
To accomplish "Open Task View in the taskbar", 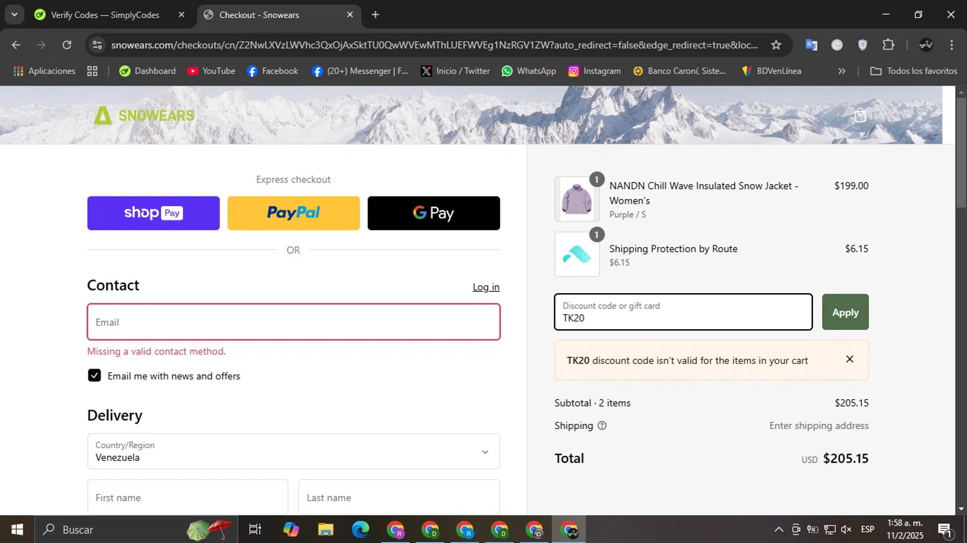I will (x=255, y=529).
